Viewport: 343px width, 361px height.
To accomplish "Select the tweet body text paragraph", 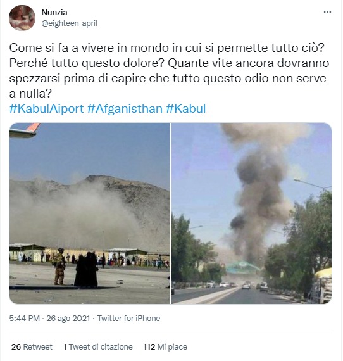I will click(169, 71).
